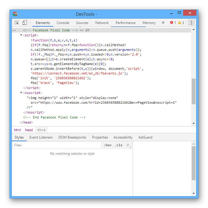Viewport: 208px width, 208px height.
Task: Click the fbq('track', 'PageView') line
Action: [55, 83]
